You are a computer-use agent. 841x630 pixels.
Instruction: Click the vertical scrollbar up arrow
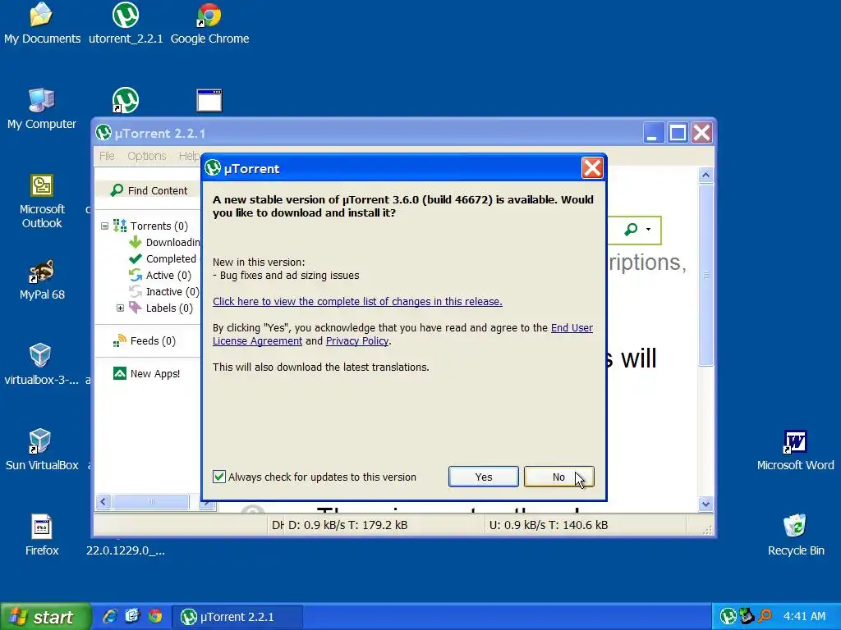click(705, 175)
